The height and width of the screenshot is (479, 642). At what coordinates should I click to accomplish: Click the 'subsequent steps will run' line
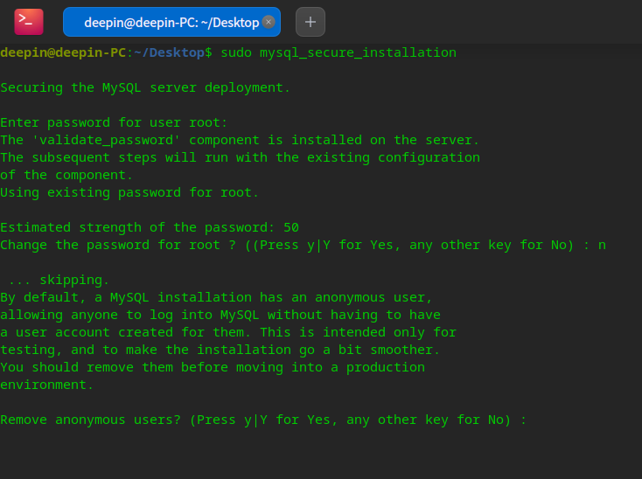(240, 157)
